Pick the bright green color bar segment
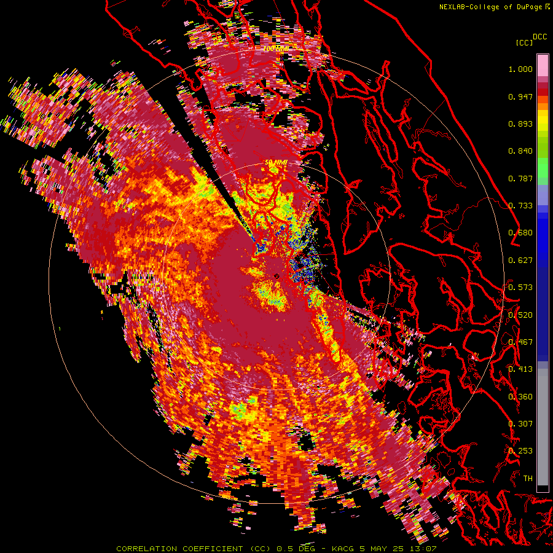 click(543, 168)
